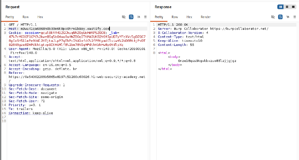This screenshot has height=160, width=299.
Task: Click the Host header oastify.com value
Action: click(x=65, y=29)
